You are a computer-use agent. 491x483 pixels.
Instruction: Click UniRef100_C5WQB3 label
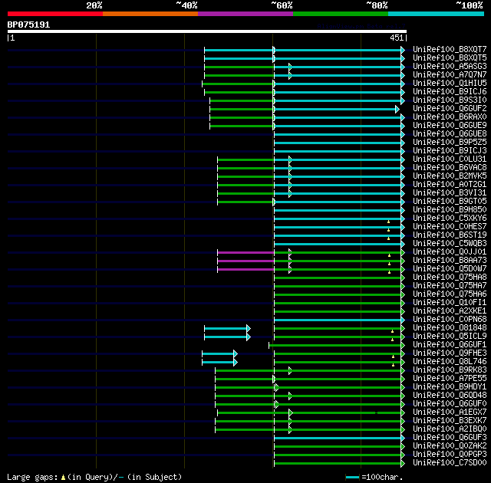(x=450, y=244)
